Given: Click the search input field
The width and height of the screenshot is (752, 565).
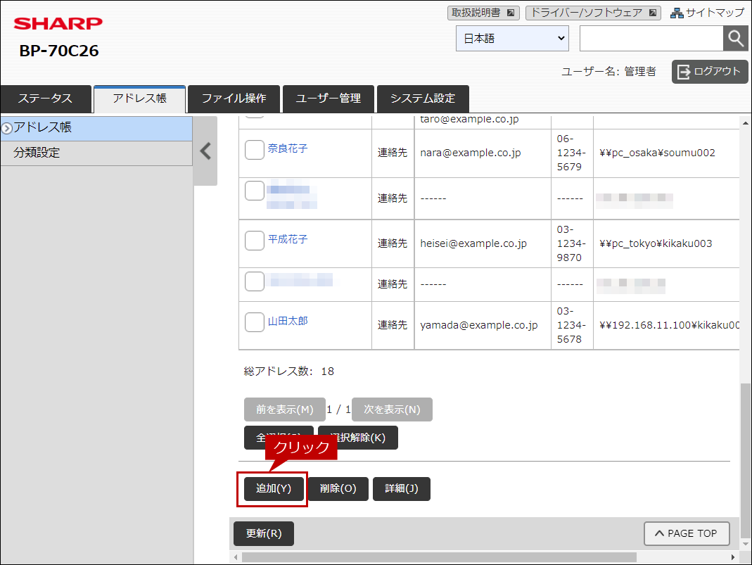Looking at the screenshot, I should (651, 39).
